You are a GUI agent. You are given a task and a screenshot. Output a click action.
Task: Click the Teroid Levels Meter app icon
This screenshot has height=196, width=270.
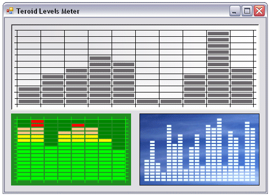pyautogui.click(x=10, y=11)
